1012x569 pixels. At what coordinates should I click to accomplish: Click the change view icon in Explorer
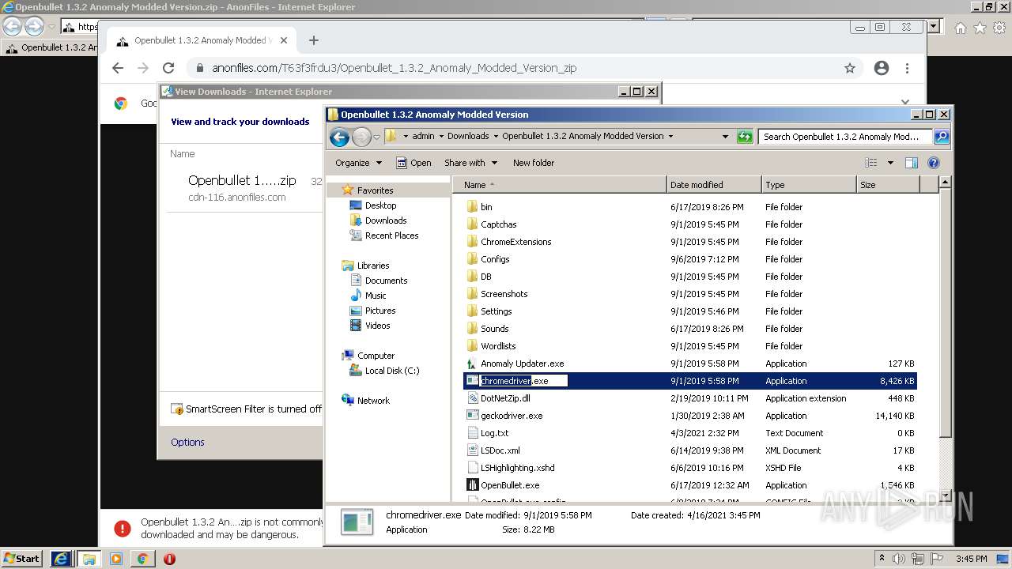coord(871,163)
